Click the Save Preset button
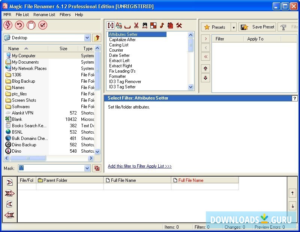The width and height of the screenshot is (300, 232). [258, 27]
